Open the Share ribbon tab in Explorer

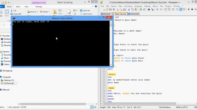coord(18,7)
